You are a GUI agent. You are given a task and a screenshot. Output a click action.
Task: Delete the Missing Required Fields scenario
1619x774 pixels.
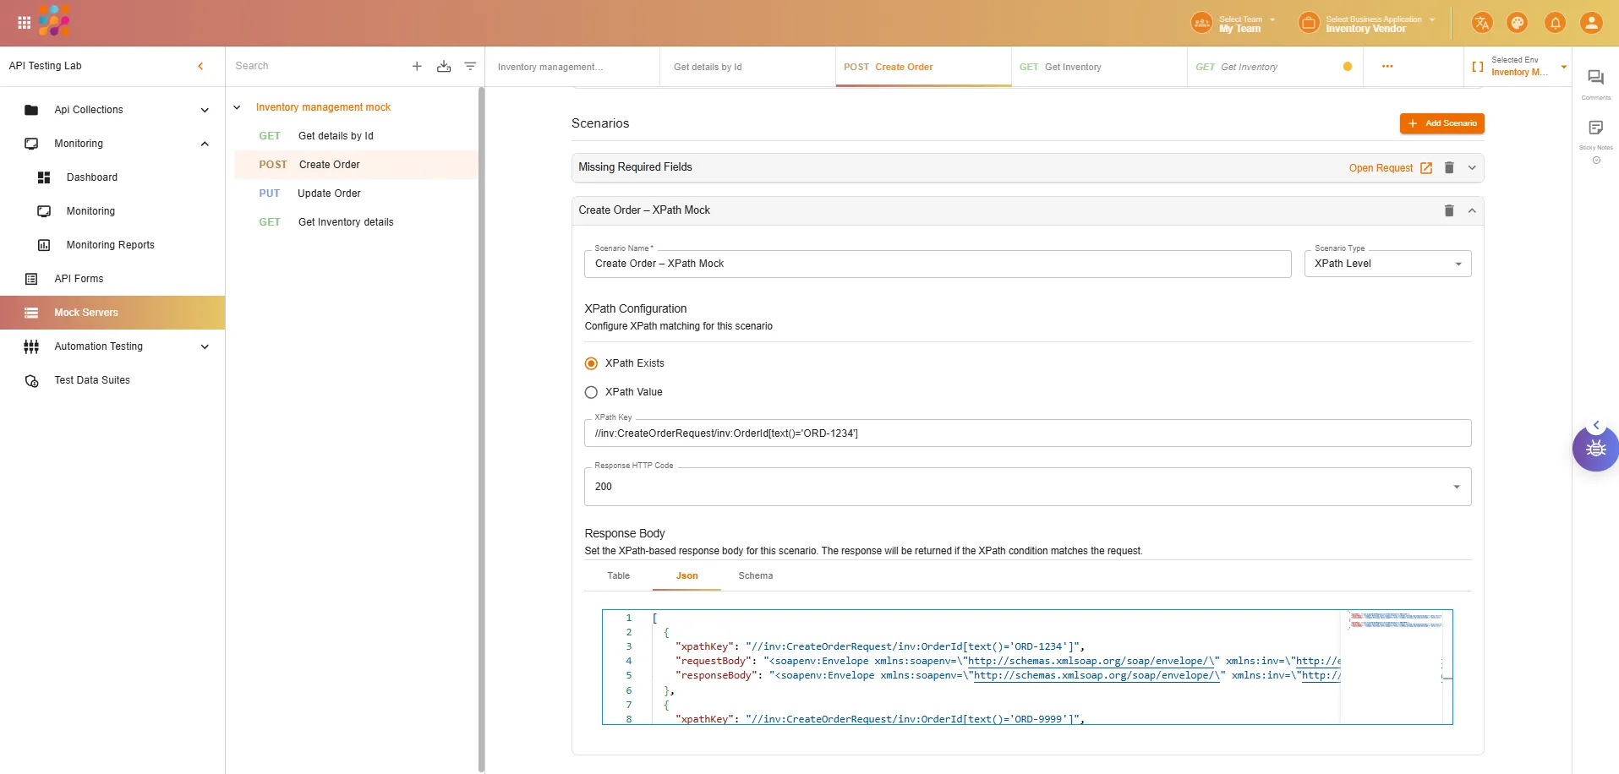tap(1449, 167)
